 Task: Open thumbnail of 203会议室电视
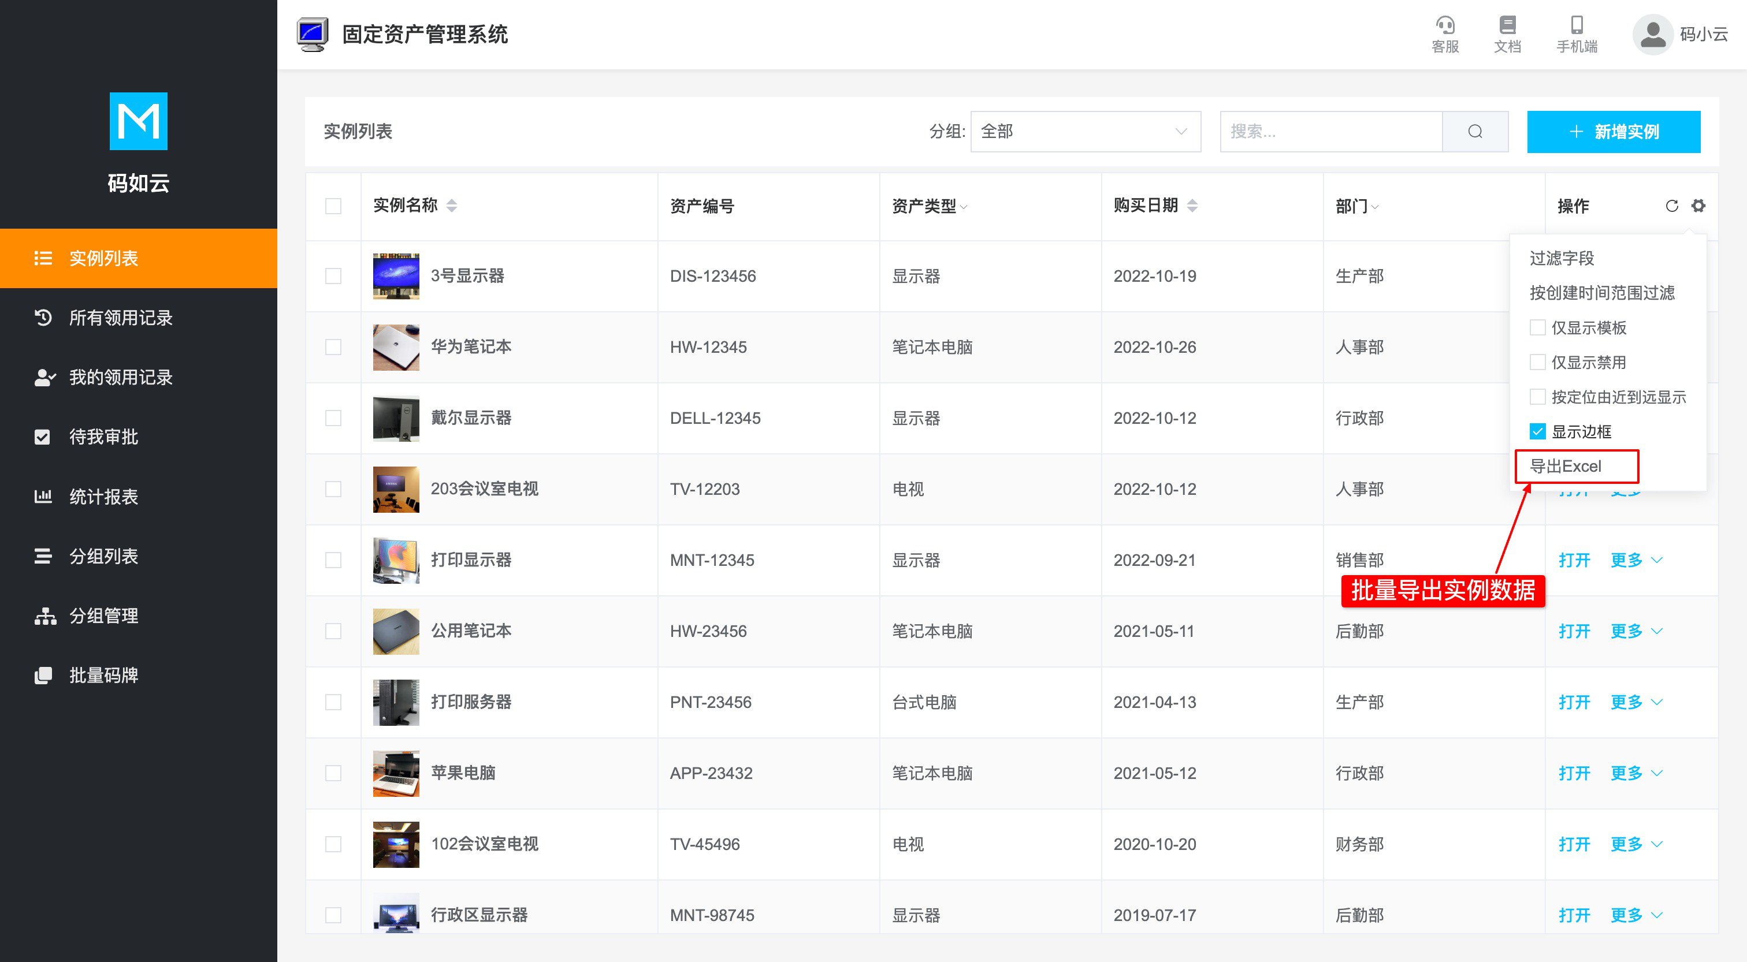click(396, 489)
